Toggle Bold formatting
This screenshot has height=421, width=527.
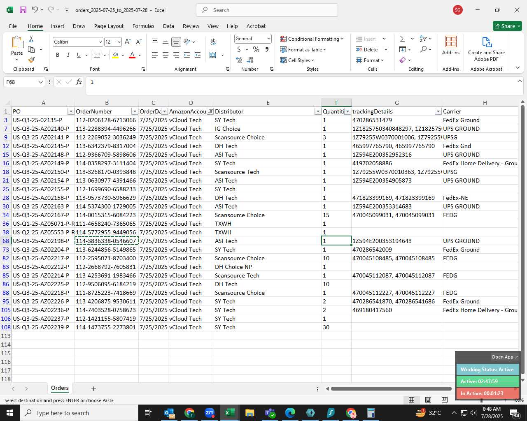(x=58, y=55)
